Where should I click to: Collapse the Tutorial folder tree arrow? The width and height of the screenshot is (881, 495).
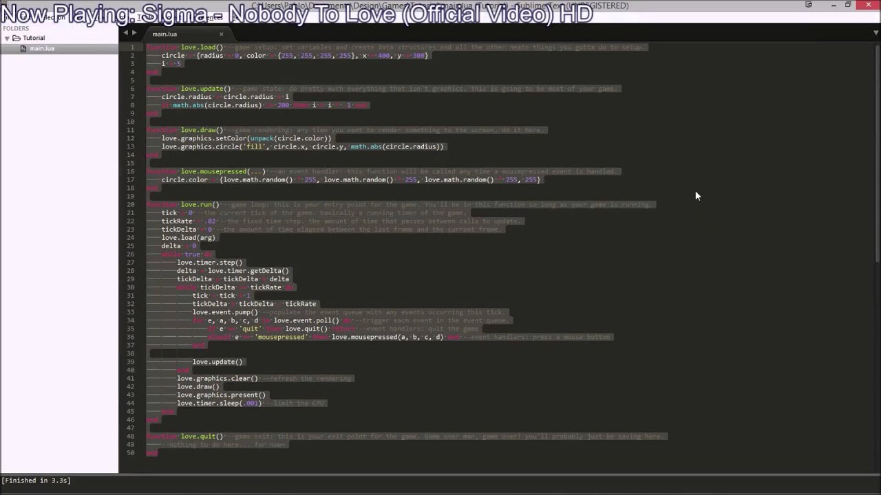(8, 38)
